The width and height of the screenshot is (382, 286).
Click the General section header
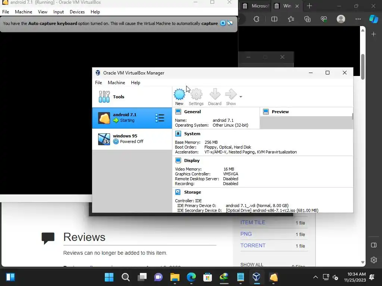click(x=192, y=112)
